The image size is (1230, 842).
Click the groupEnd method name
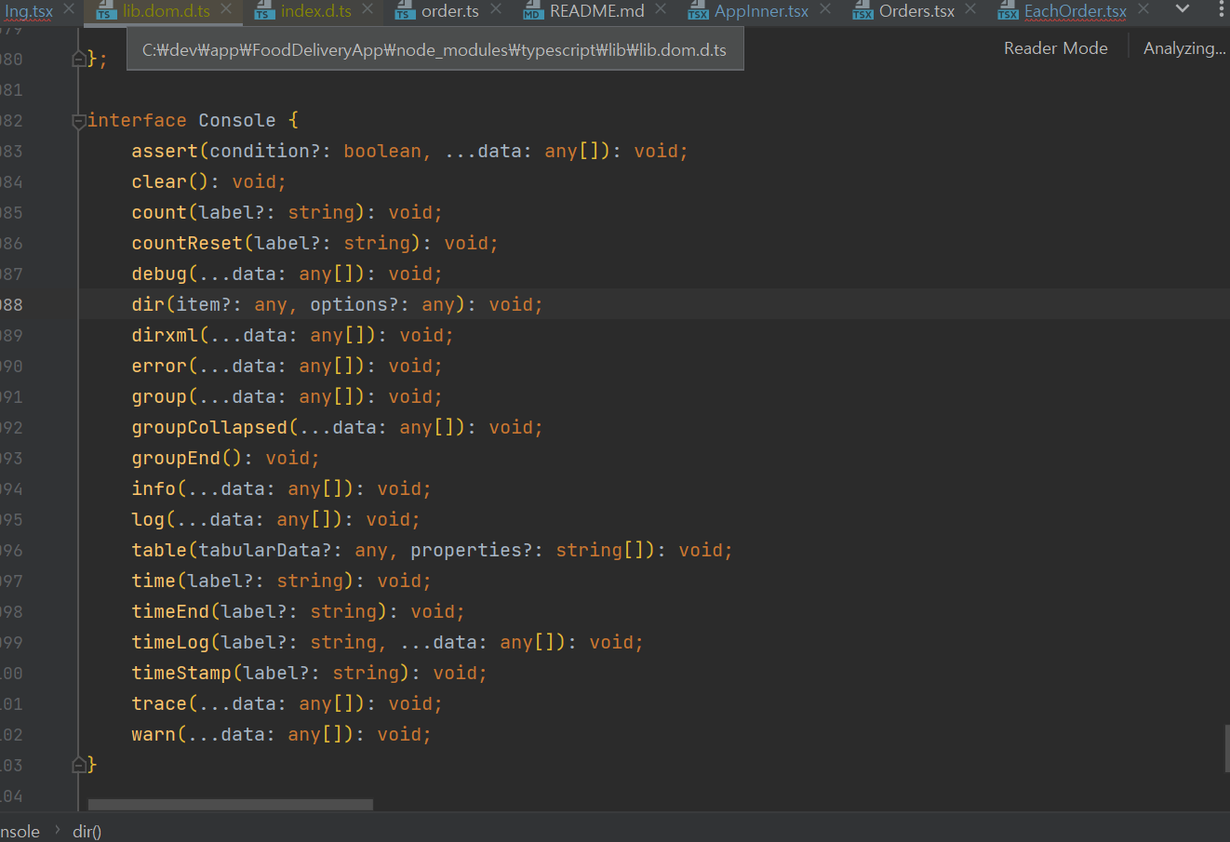(176, 459)
